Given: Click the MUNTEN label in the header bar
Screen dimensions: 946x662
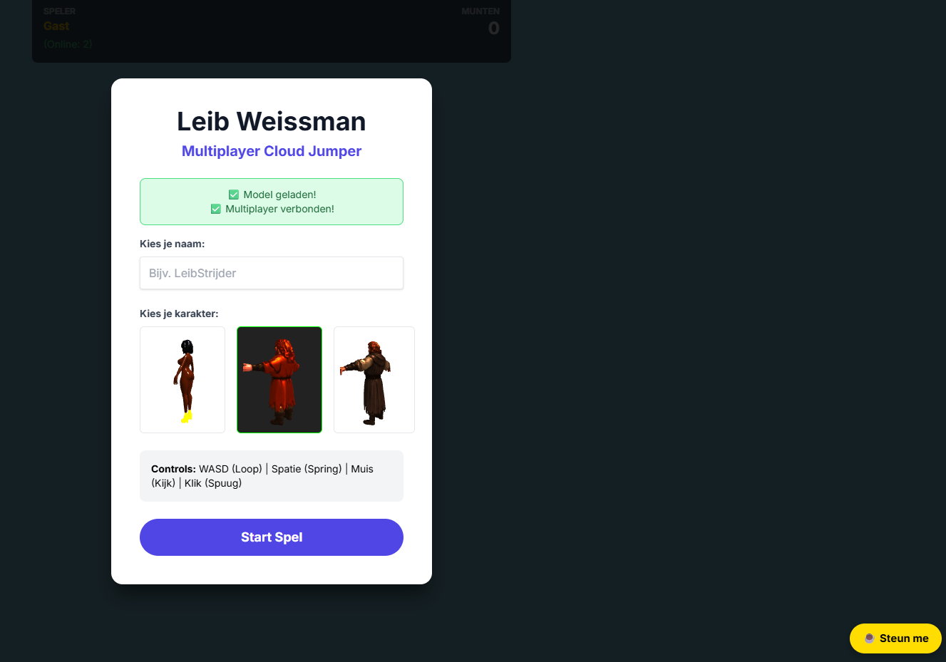Looking at the screenshot, I should [480, 11].
